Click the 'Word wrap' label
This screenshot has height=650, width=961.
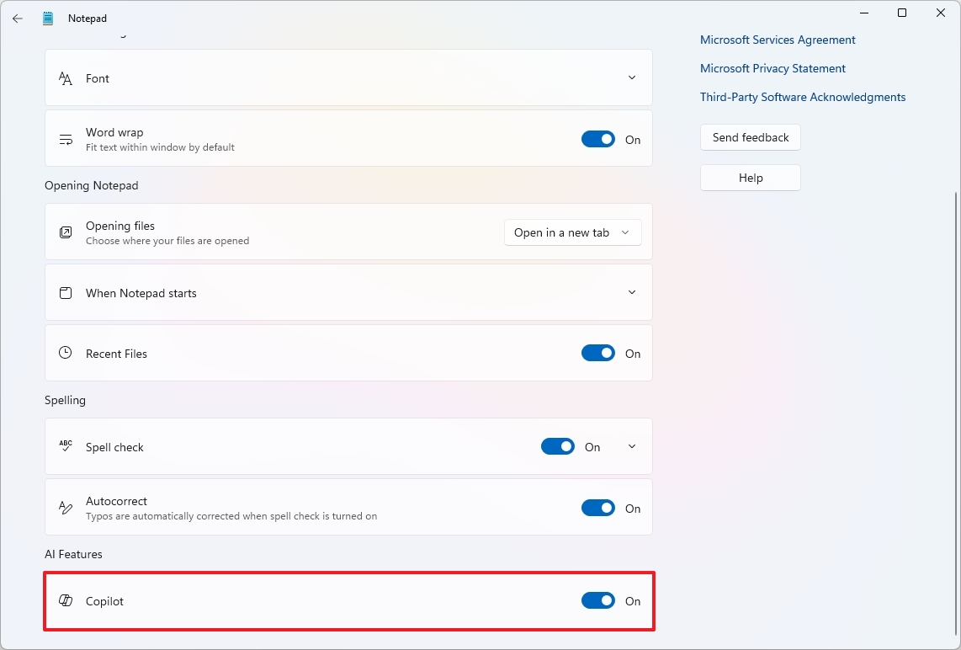114,132
